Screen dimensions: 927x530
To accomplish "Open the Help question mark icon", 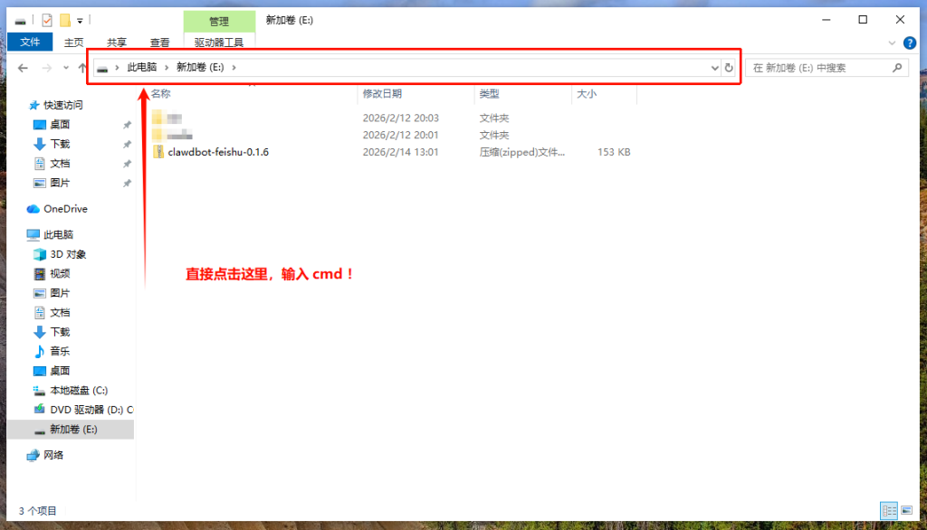I will [x=909, y=43].
